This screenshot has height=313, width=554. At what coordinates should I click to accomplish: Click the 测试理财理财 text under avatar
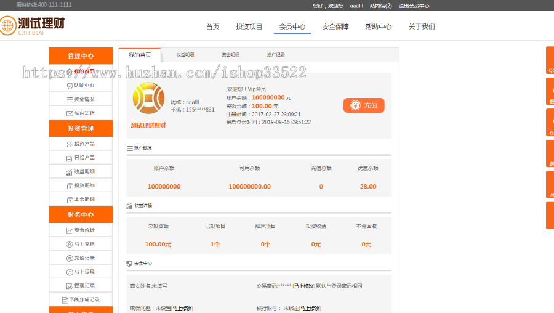click(x=148, y=125)
